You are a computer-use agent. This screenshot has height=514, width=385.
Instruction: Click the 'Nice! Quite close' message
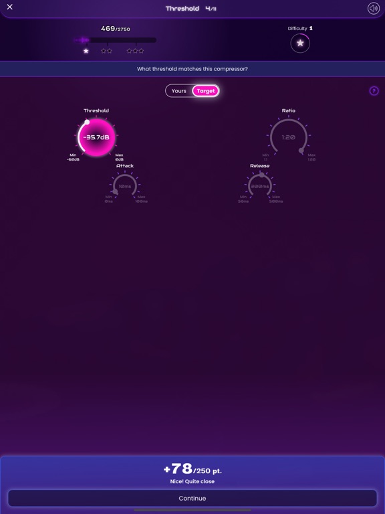click(x=192, y=481)
